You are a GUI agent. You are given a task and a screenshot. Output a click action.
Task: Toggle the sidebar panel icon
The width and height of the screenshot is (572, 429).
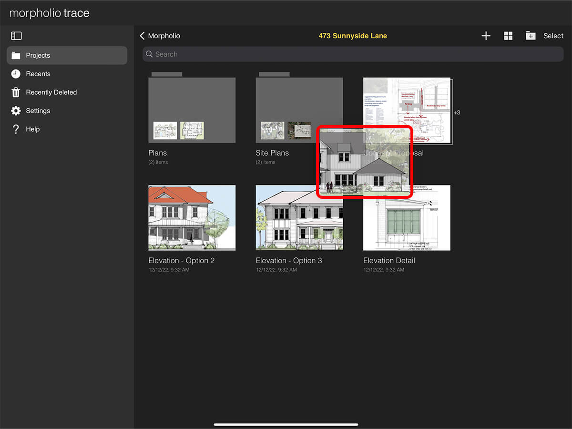tap(16, 36)
